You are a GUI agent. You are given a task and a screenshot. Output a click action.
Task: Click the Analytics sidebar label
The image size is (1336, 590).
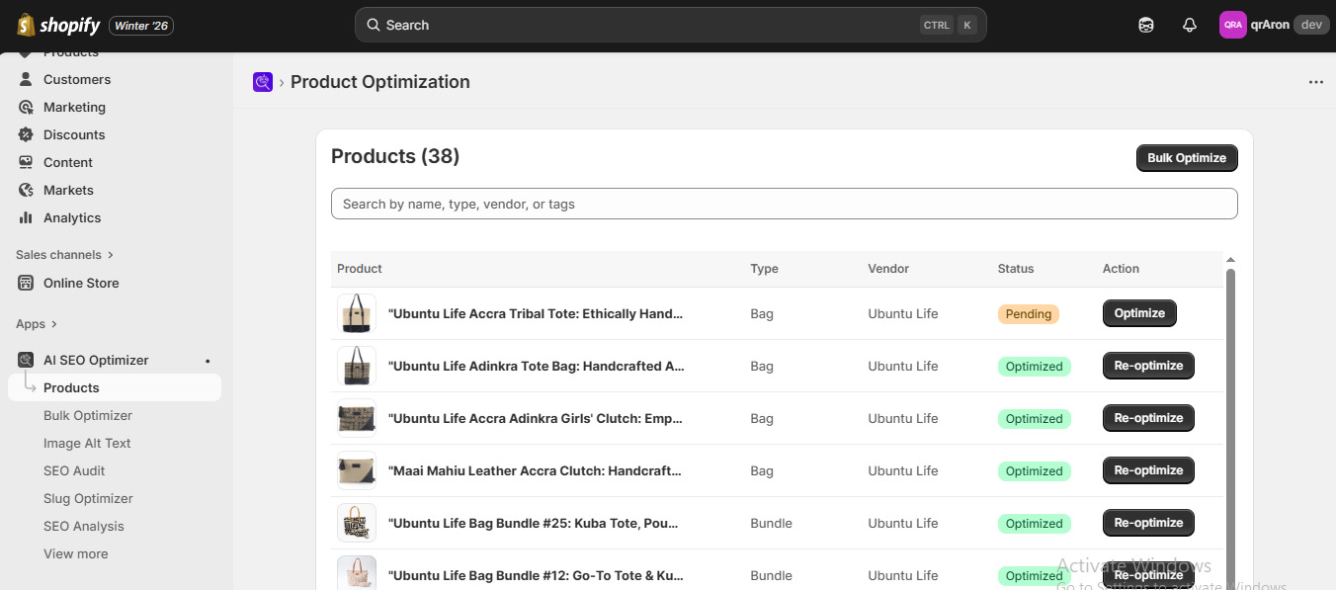(x=72, y=217)
